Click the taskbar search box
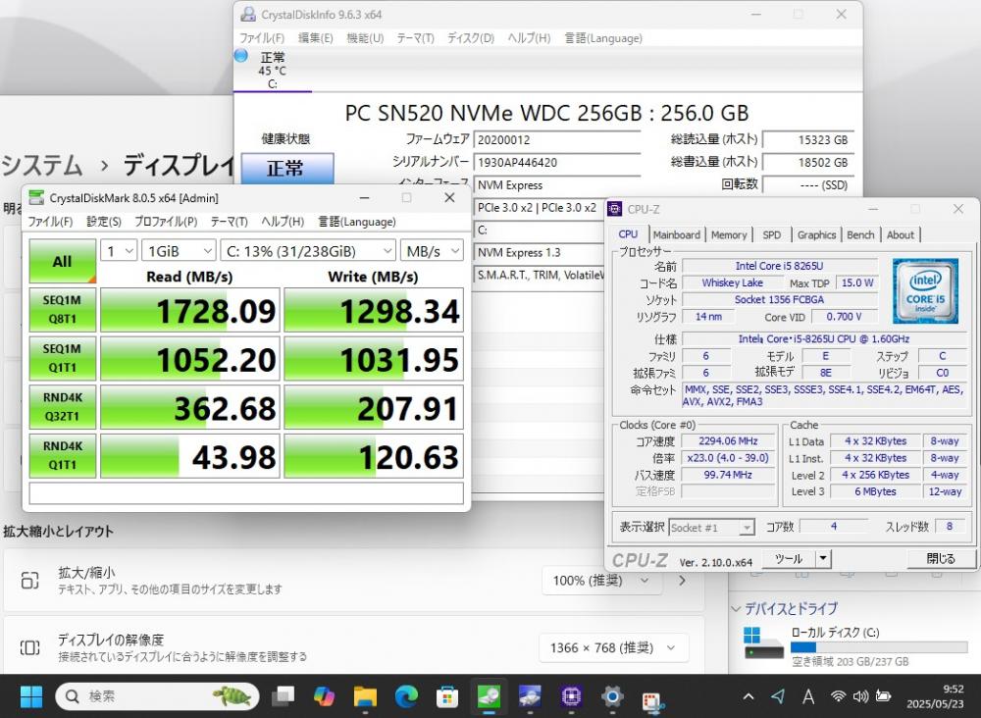Screen dimensions: 981x718 (x=157, y=696)
